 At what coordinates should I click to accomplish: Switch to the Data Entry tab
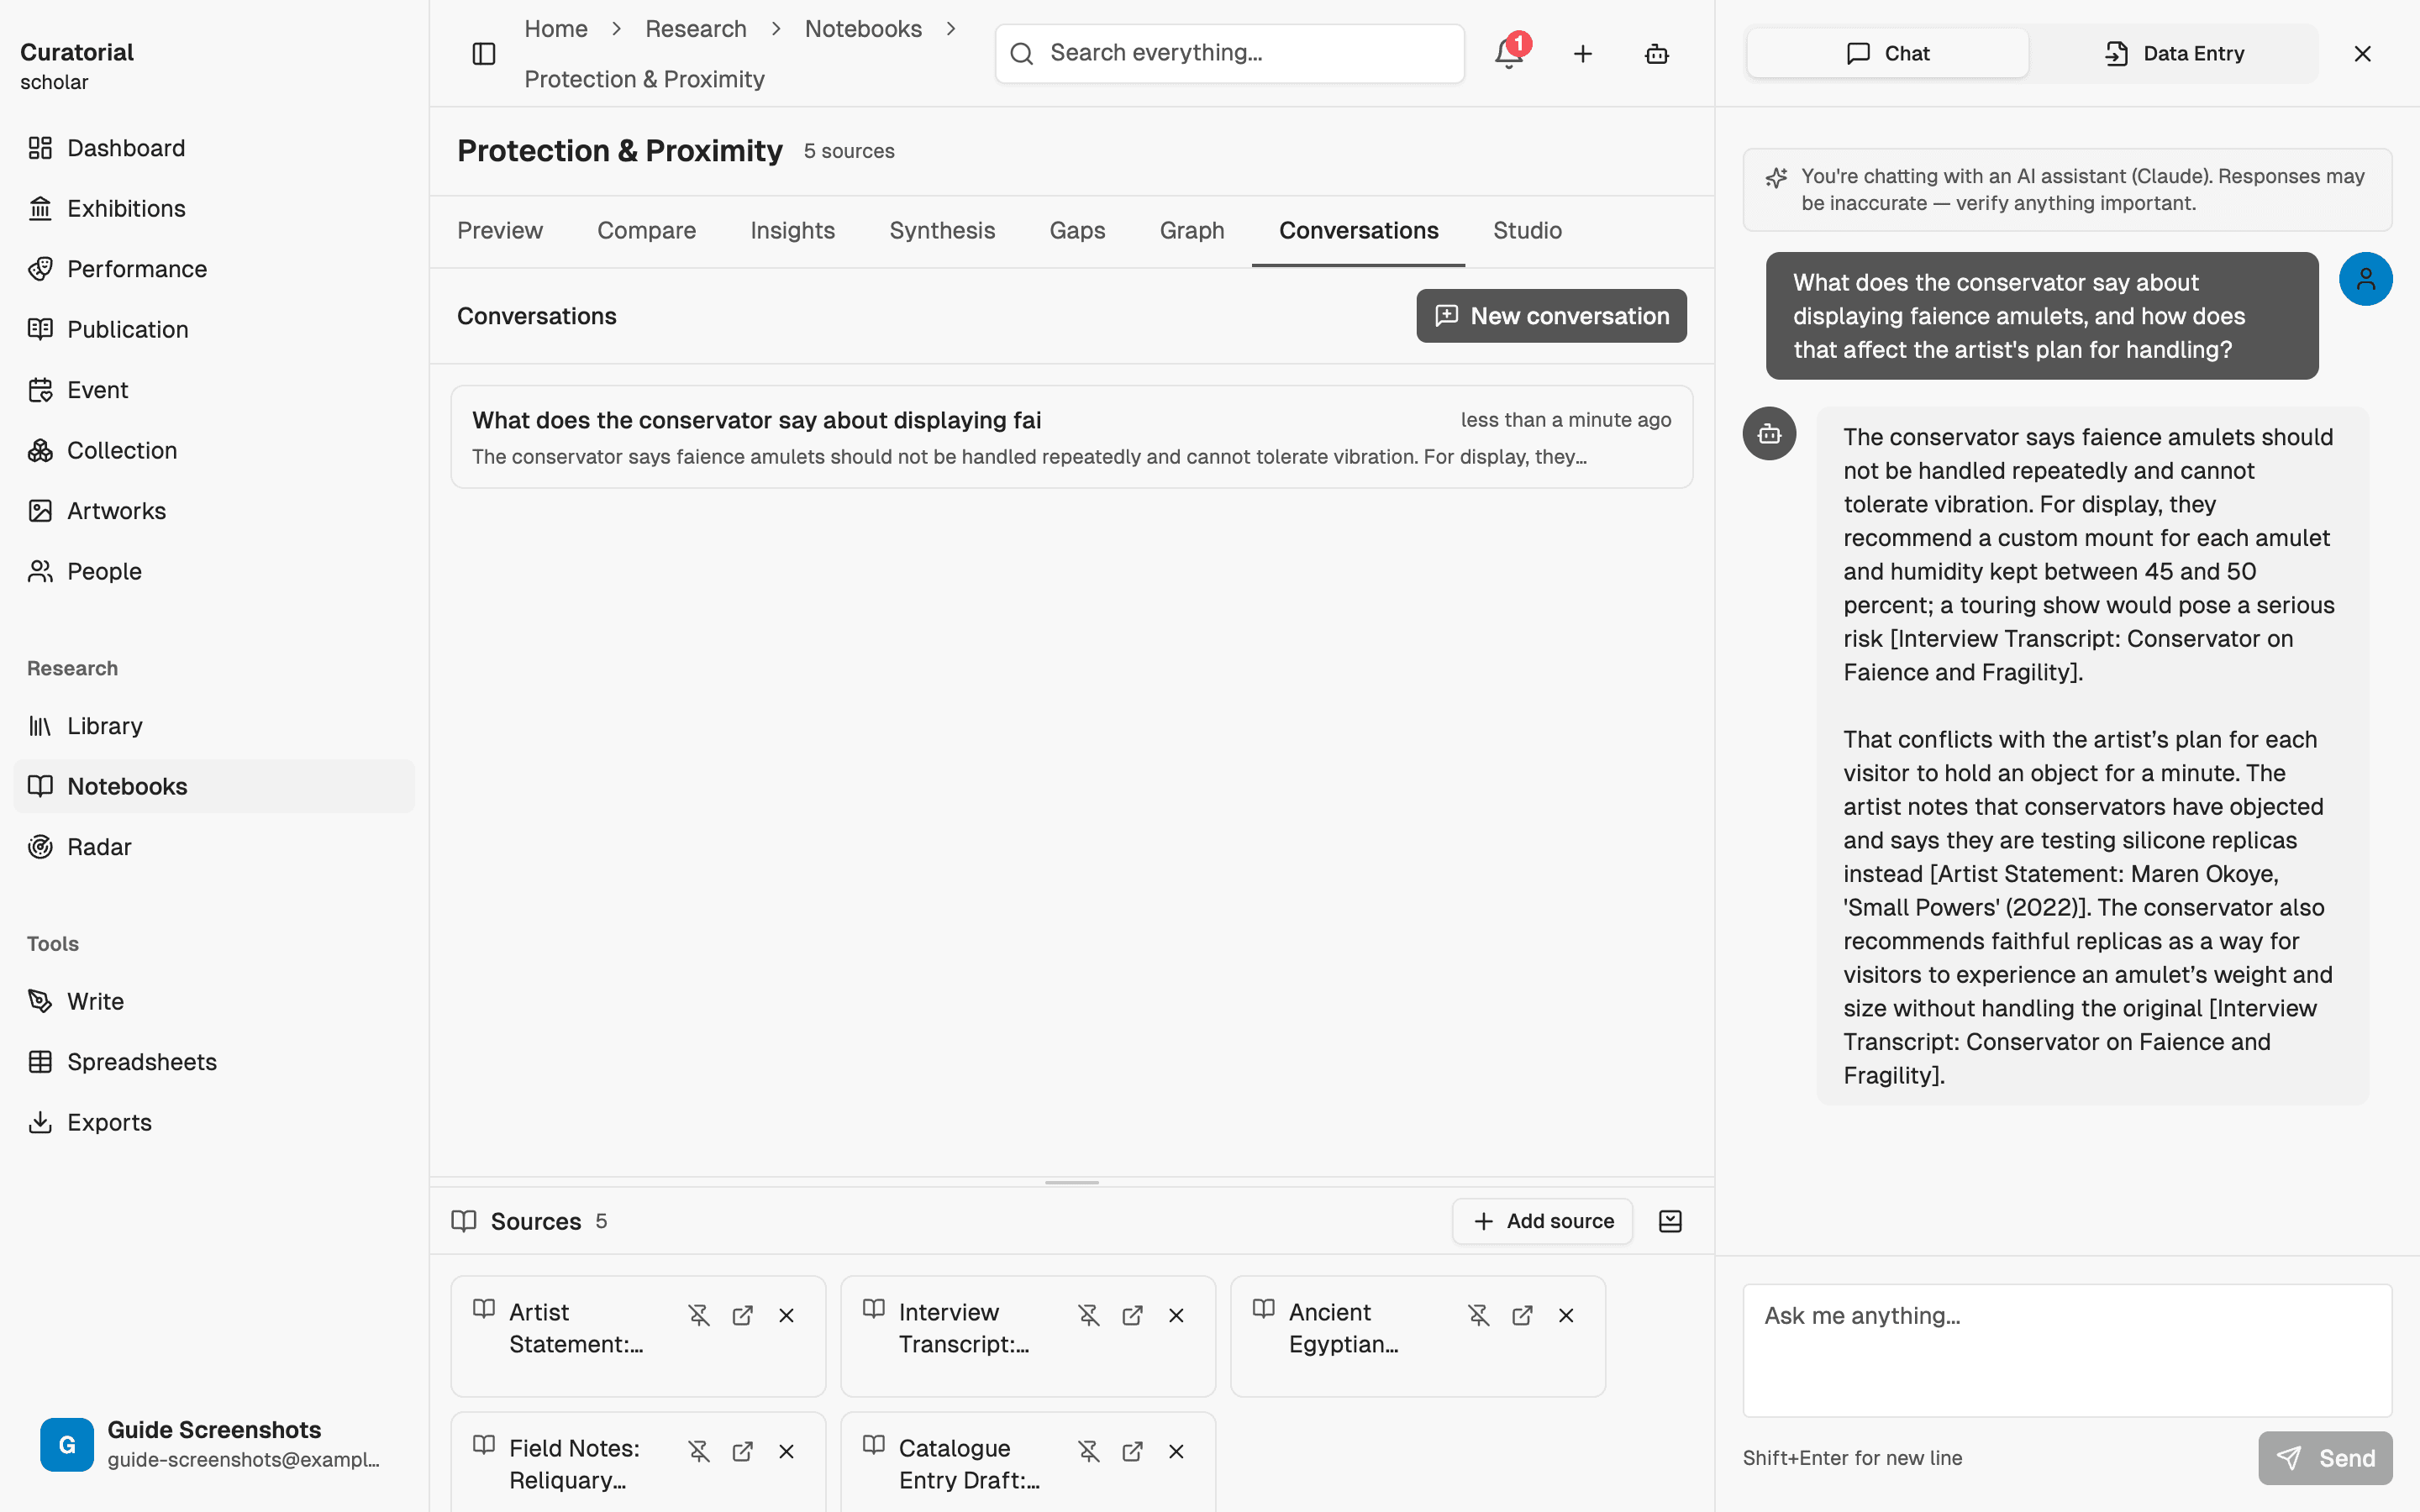click(2174, 53)
